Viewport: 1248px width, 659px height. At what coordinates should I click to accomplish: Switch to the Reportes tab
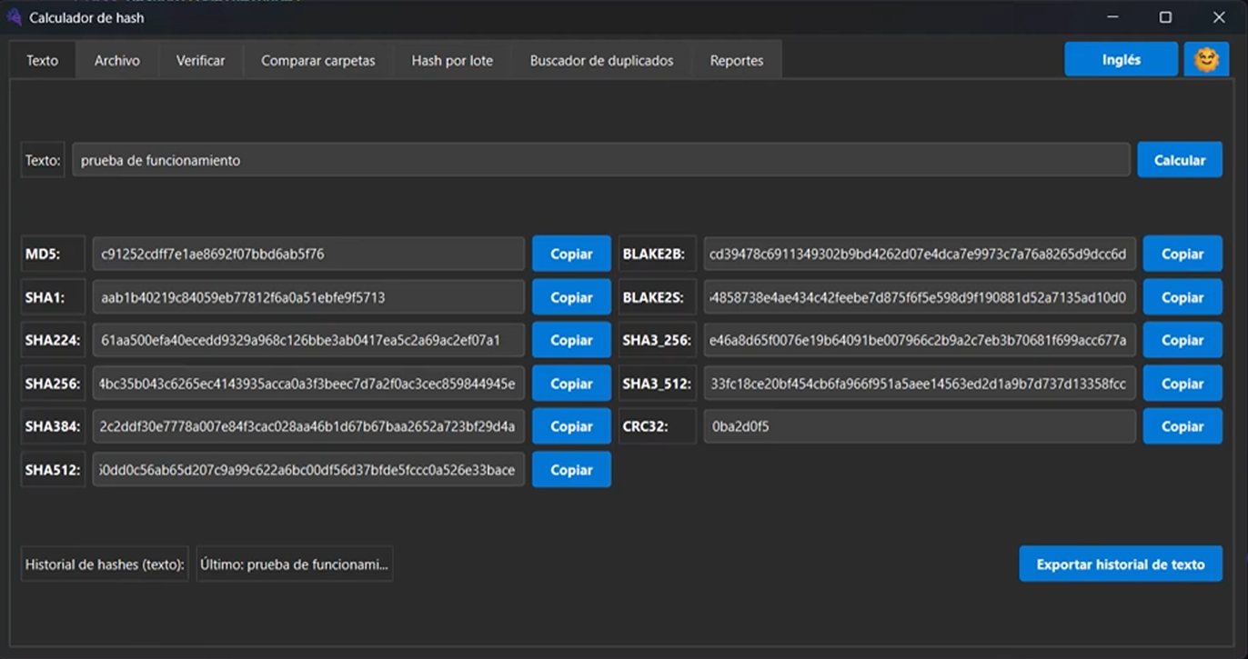coord(736,61)
